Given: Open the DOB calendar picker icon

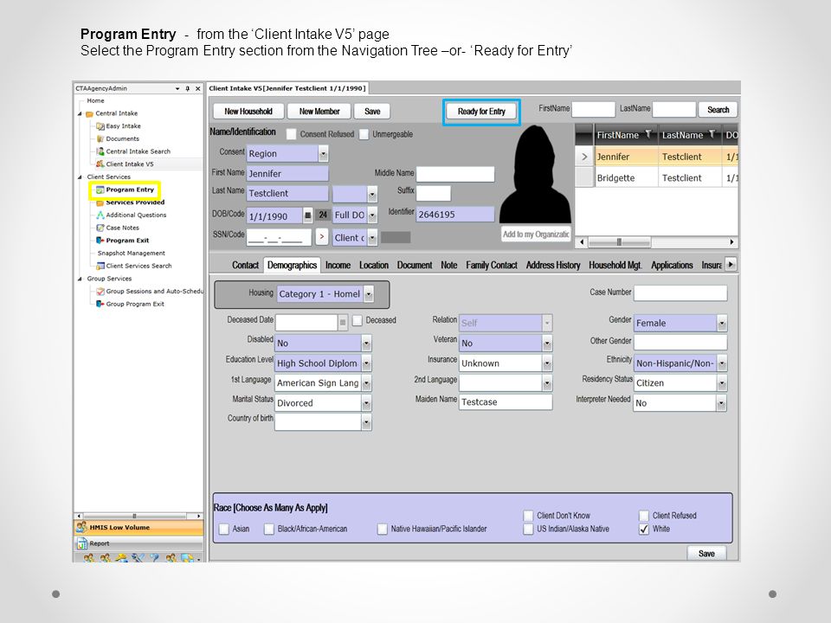Looking at the screenshot, I should point(308,215).
